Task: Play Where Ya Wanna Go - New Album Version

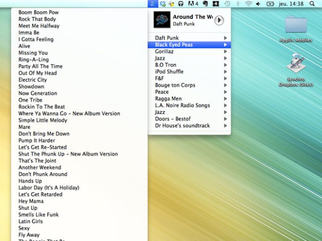Action: (x=79, y=113)
